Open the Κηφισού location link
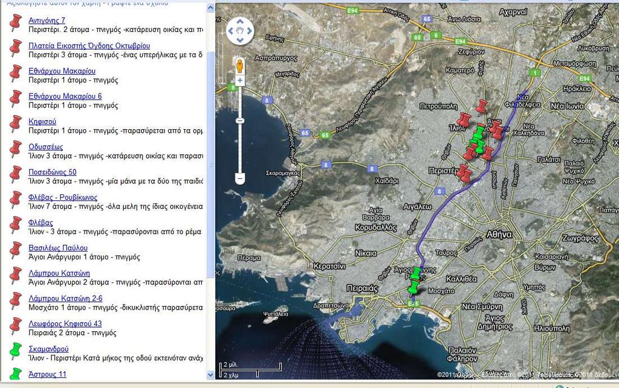 [42, 121]
